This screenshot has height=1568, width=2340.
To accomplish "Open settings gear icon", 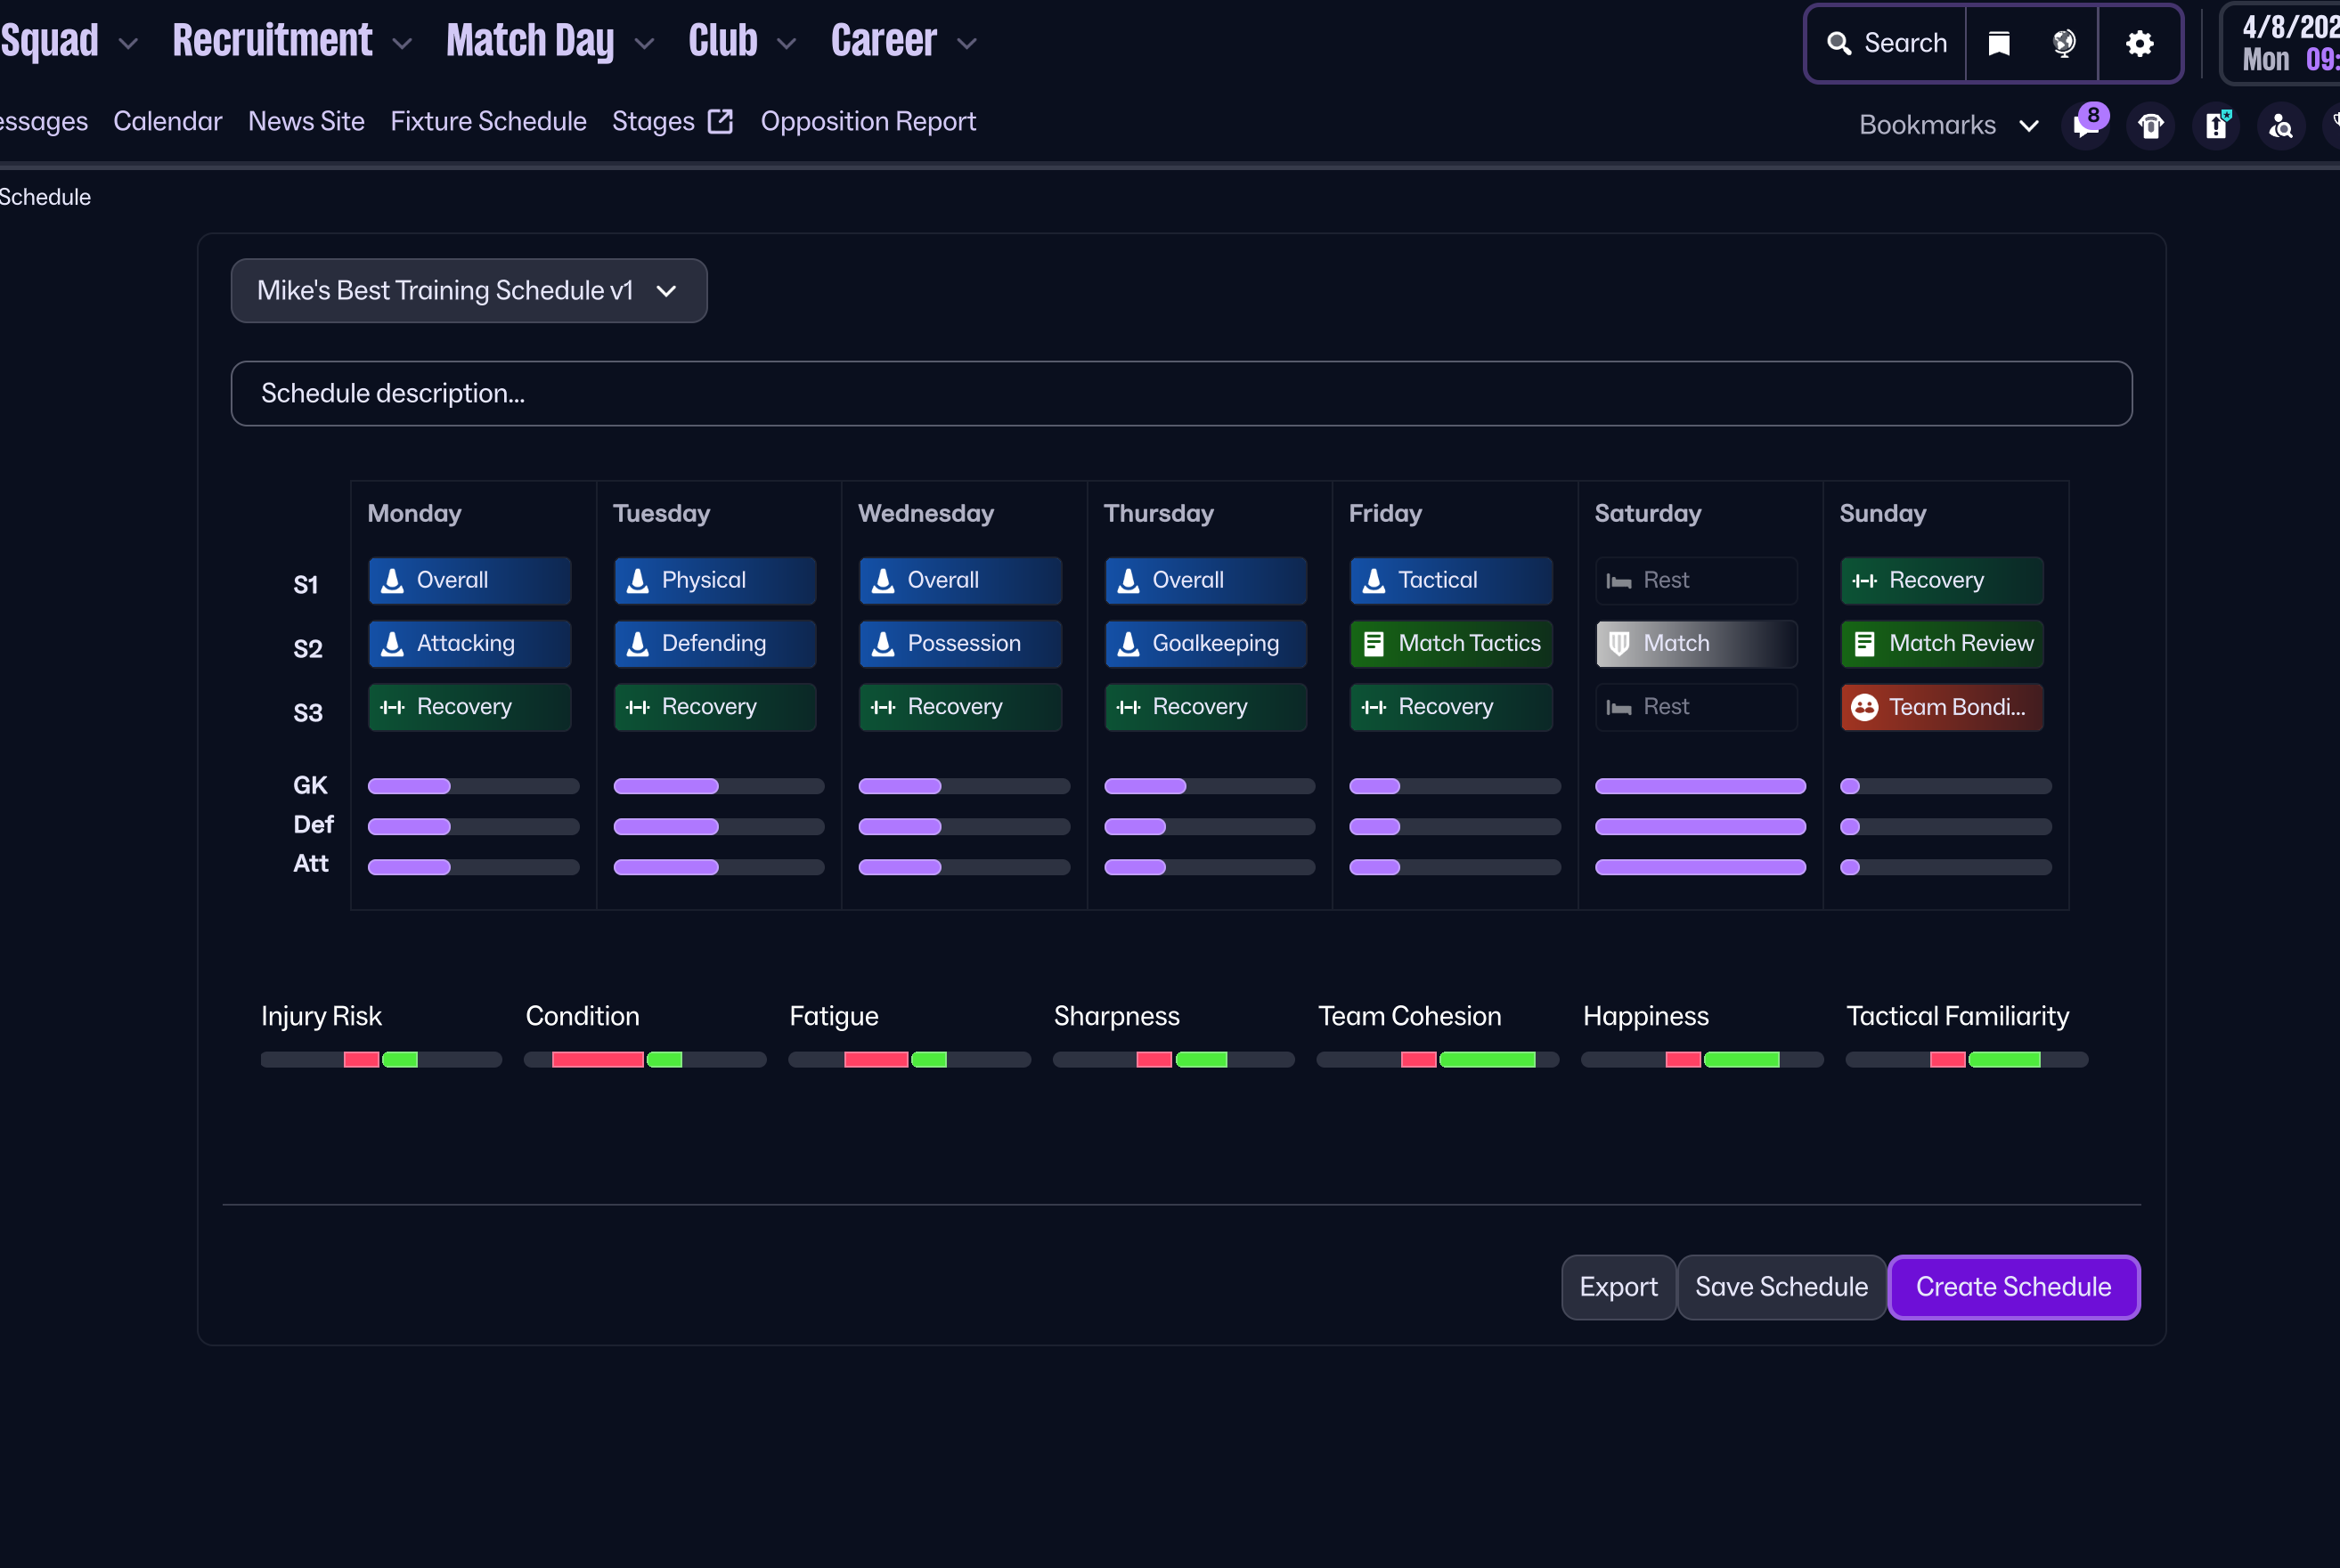I will [2139, 43].
